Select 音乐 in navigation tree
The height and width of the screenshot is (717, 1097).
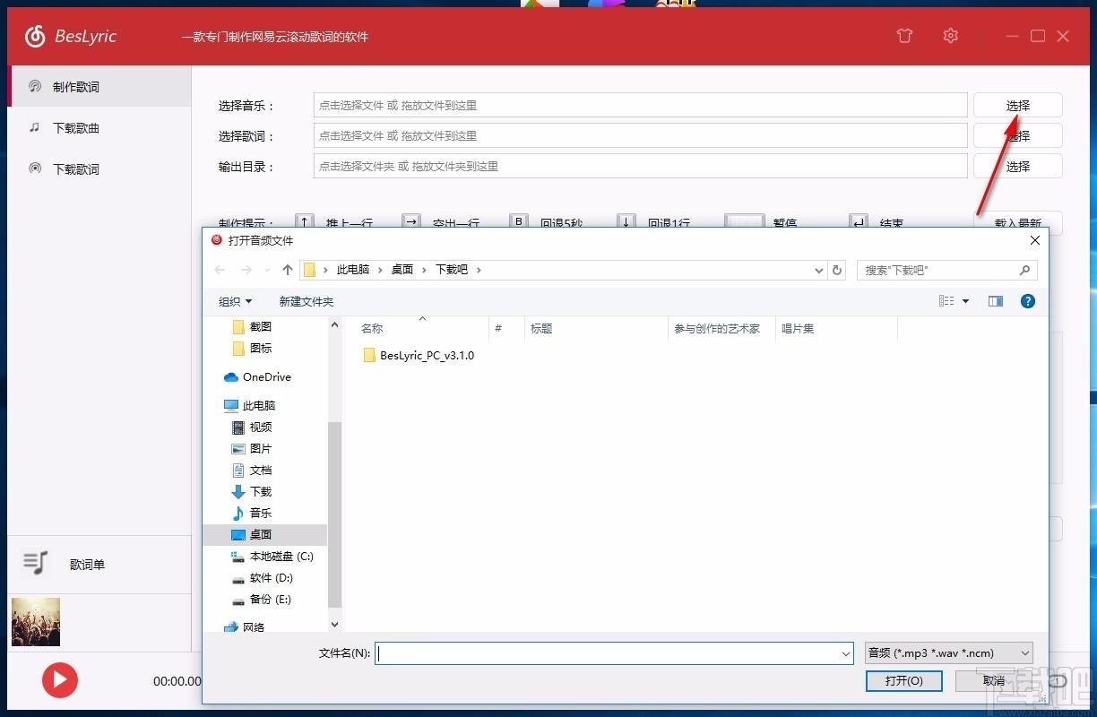(x=261, y=514)
